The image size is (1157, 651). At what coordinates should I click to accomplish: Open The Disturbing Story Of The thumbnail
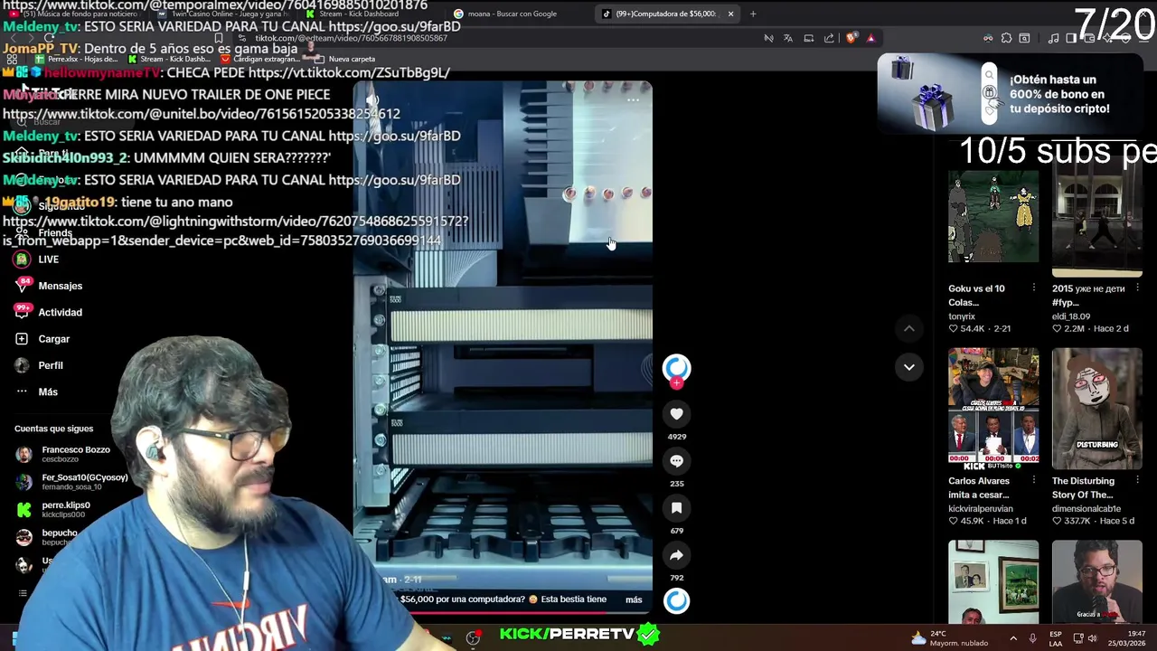coord(1096,409)
